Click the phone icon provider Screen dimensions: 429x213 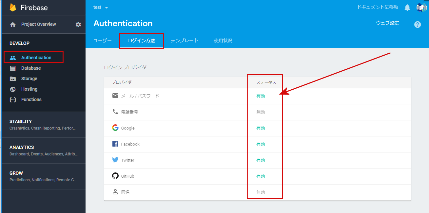click(x=115, y=112)
